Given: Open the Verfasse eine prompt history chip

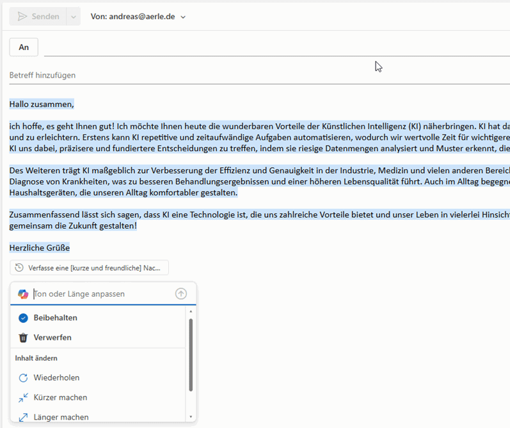Looking at the screenshot, I should [x=89, y=268].
